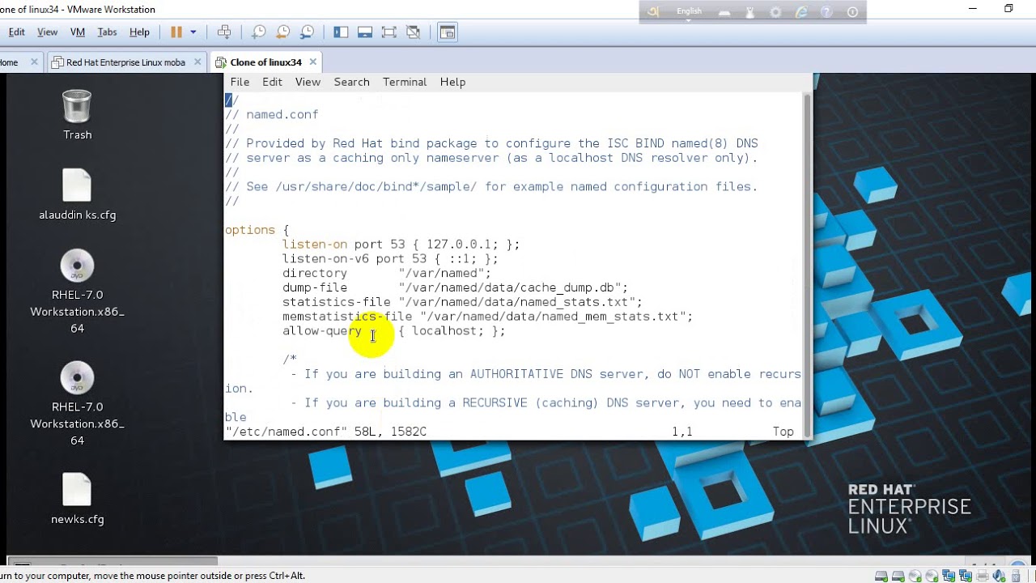Open the Terminal menu in the terminal
Screen dimensions: 1036x583
(405, 82)
